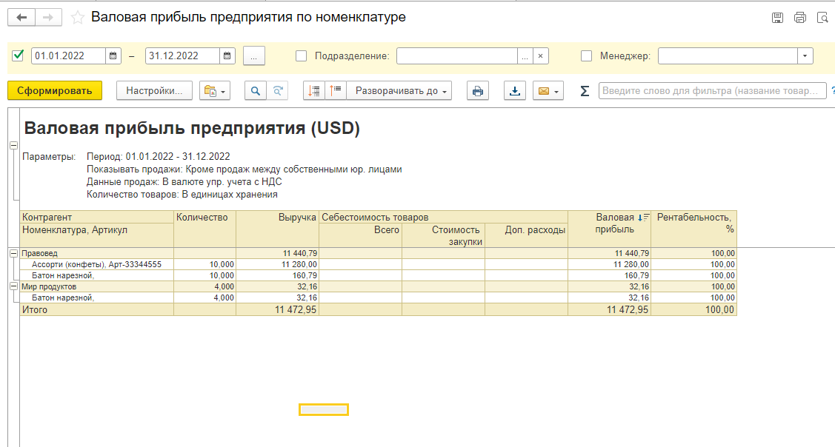Click the Сформировать button
This screenshot has height=447, width=835.
coord(55,91)
